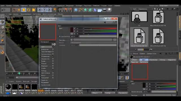Image resolution: width=181 pixels, height=101 pixels.
Task: Click the green timeline playhead marker
Action: coord(19,73)
